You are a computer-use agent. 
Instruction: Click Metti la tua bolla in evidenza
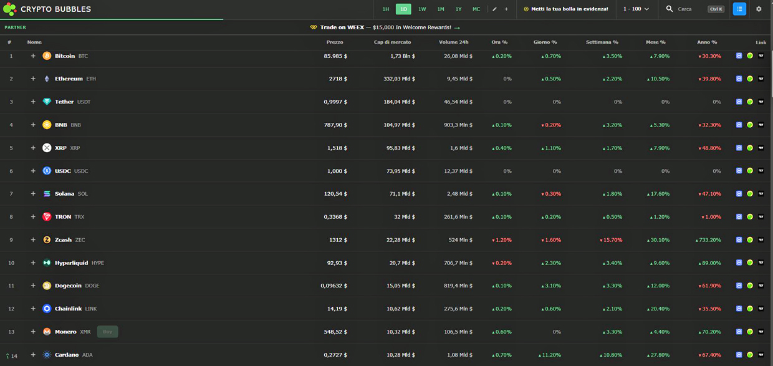point(565,9)
